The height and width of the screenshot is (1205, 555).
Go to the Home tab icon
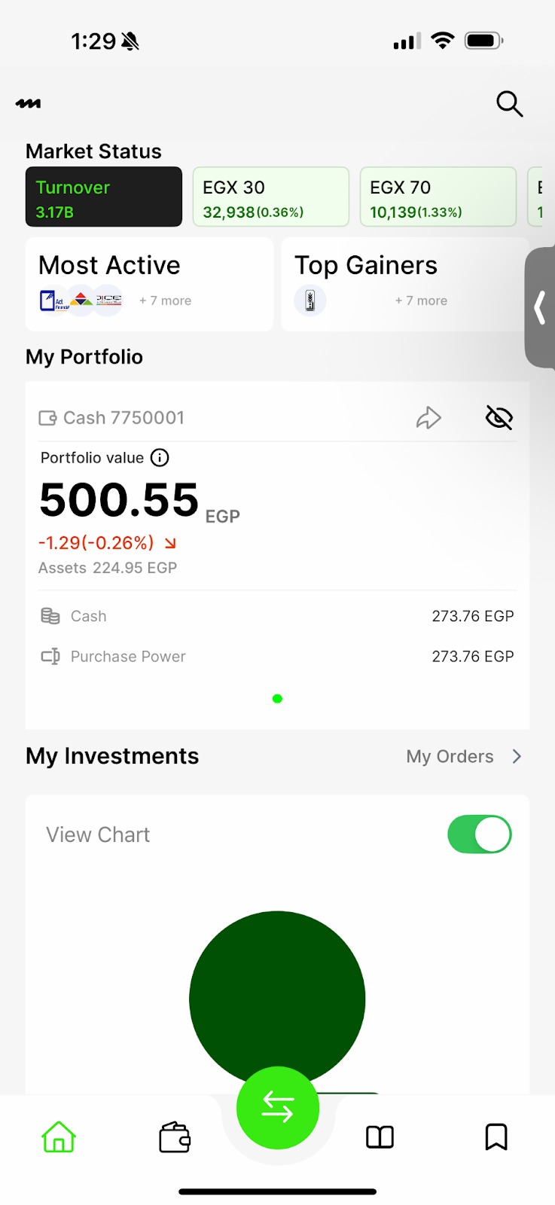click(59, 1137)
